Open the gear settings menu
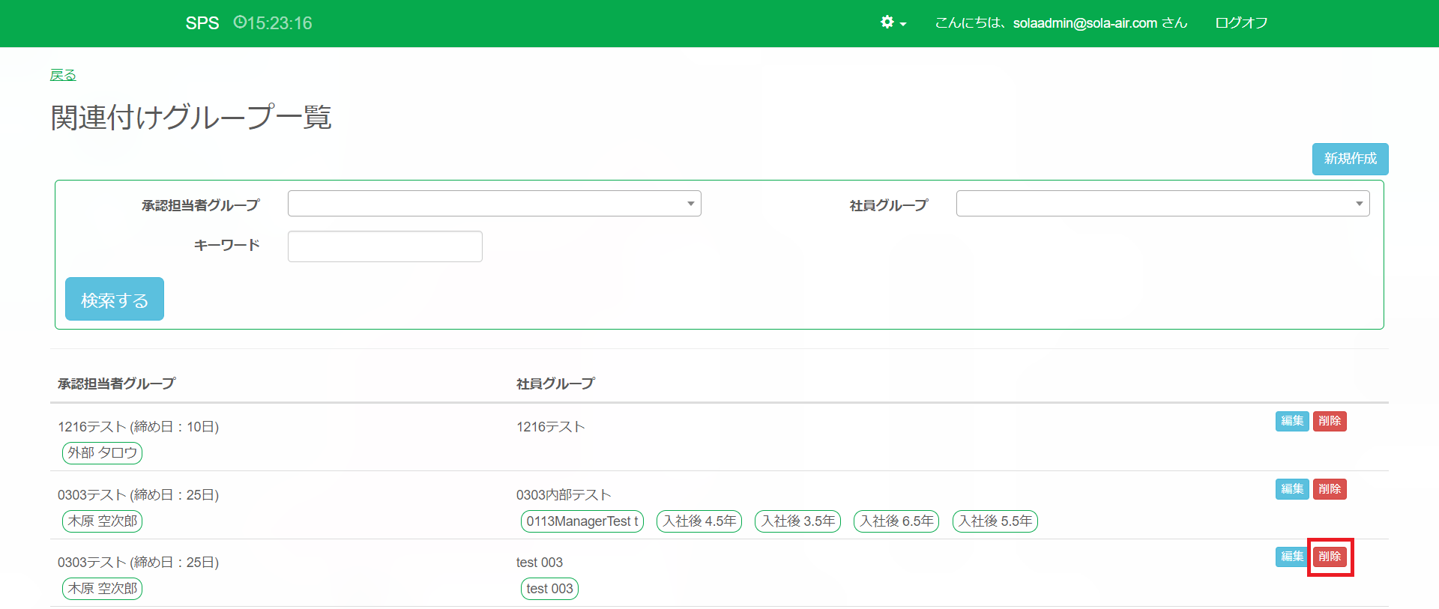This screenshot has width=1439, height=609. 893,22
